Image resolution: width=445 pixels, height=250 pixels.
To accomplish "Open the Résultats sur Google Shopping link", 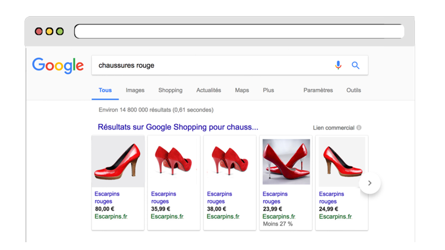I will [178, 127].
